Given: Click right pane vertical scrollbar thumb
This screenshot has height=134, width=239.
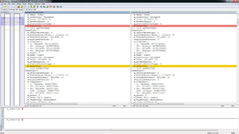Looking at the screenshot, I should tap(238, 22).
